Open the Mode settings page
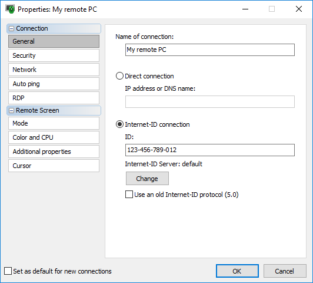This screenshot has height=283, width=313. coord(54,123)
